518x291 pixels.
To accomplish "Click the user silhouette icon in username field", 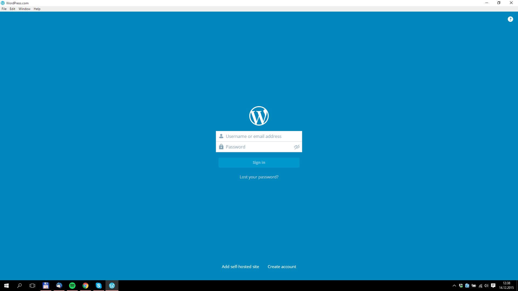I will (x=221, y=136).
